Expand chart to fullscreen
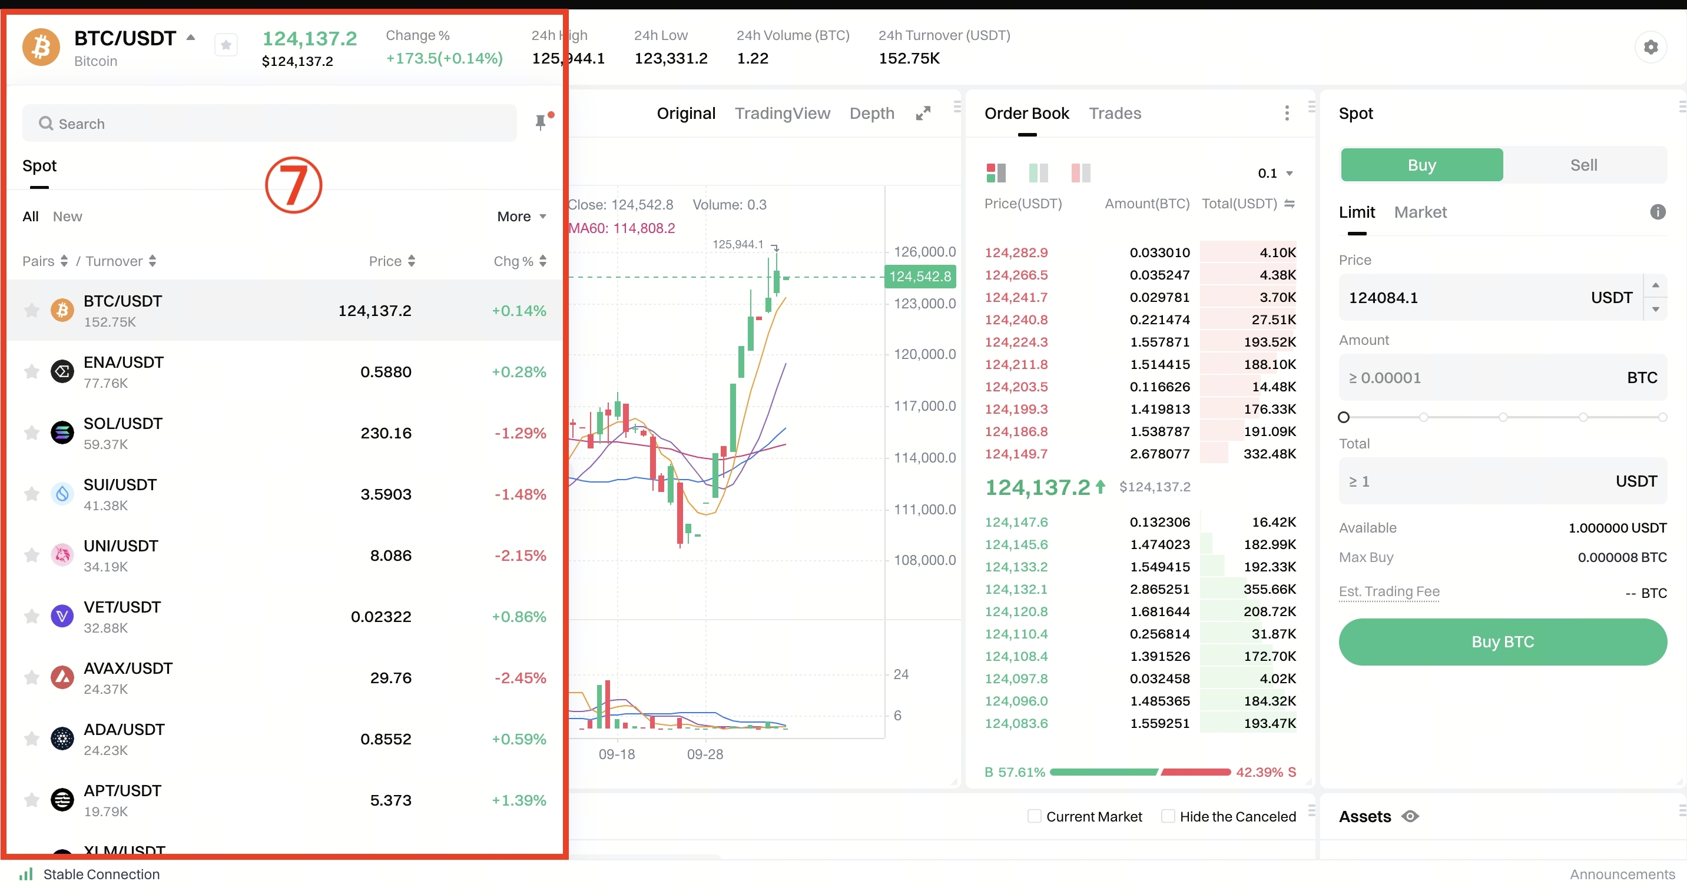This screenshot has width=1687, height=888. [x=923, y=114]
